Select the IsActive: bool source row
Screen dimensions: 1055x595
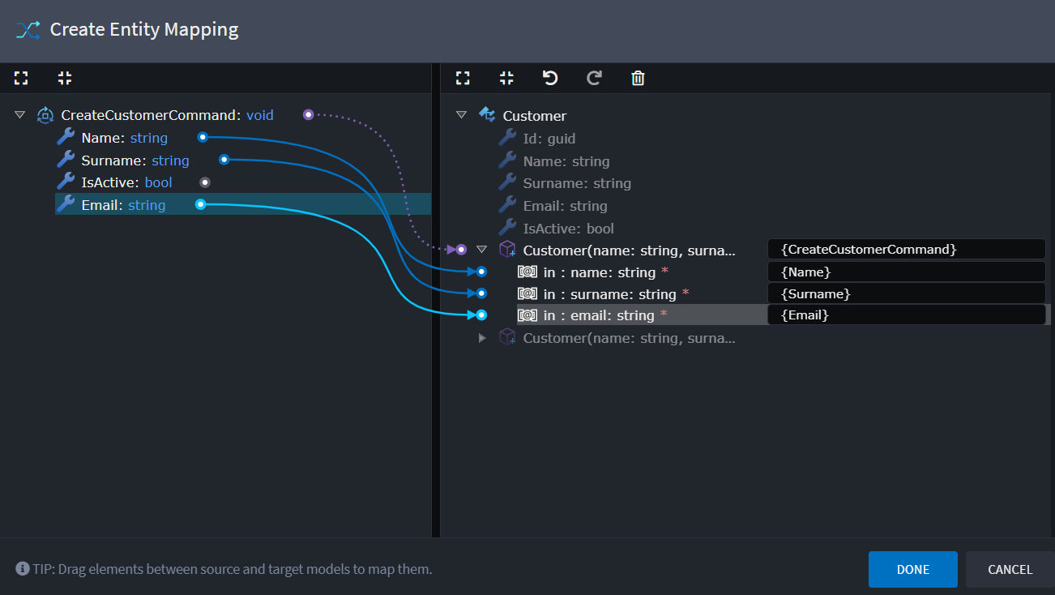[127, 182]
